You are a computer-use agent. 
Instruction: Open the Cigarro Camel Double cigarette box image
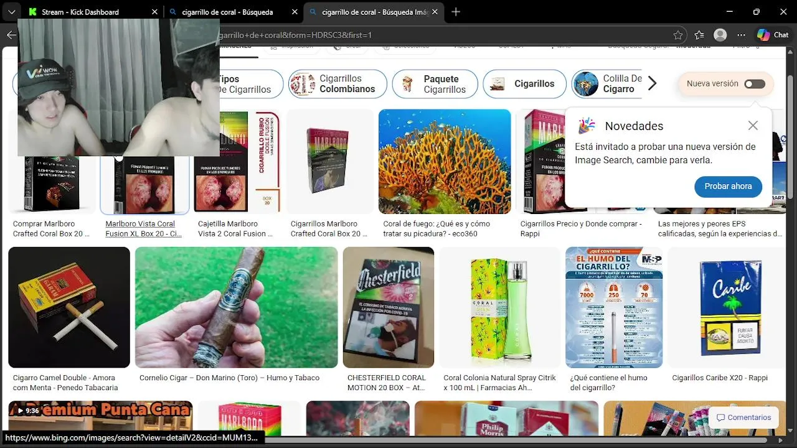point(69,307)
